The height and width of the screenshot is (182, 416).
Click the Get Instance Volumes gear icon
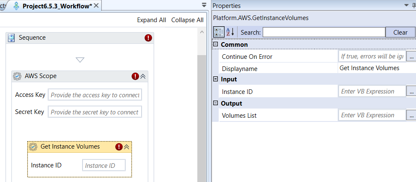tap(33, 147)
